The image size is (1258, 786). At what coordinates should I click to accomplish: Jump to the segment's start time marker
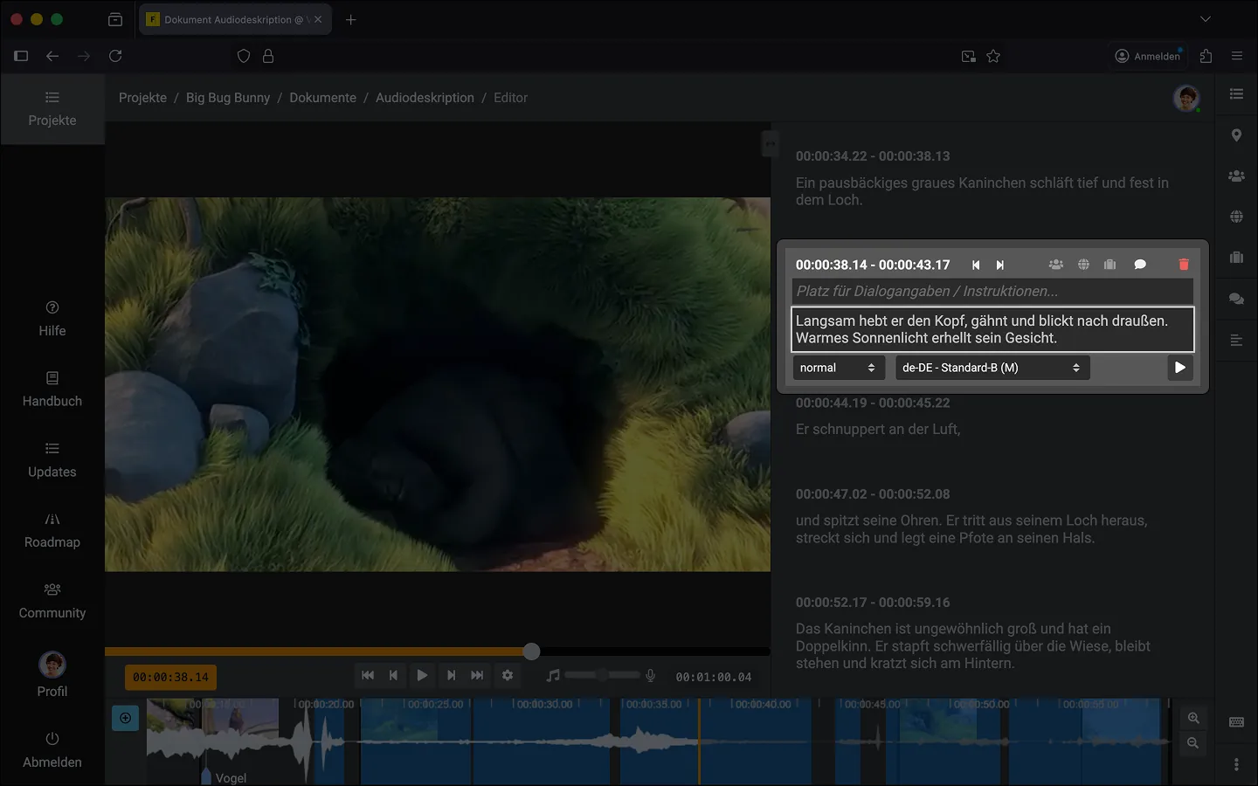pyautogui.click(x=976, y=265)
